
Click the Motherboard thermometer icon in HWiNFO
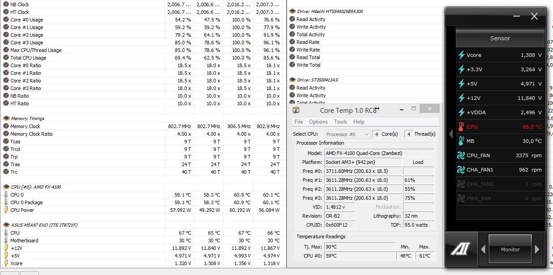(6, 241)
